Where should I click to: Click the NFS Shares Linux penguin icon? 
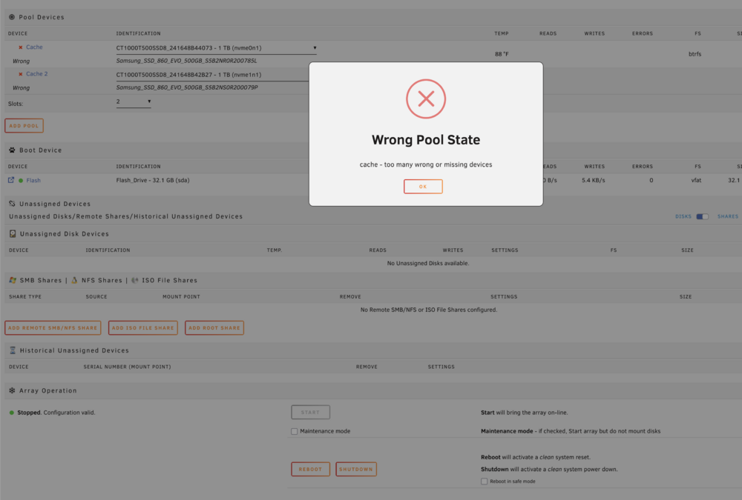(74, 280)
